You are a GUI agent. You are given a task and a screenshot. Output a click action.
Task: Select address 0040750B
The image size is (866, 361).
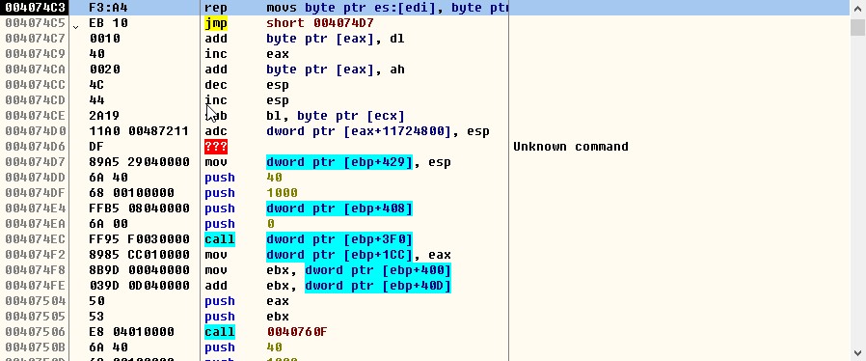tap(35, 347)
